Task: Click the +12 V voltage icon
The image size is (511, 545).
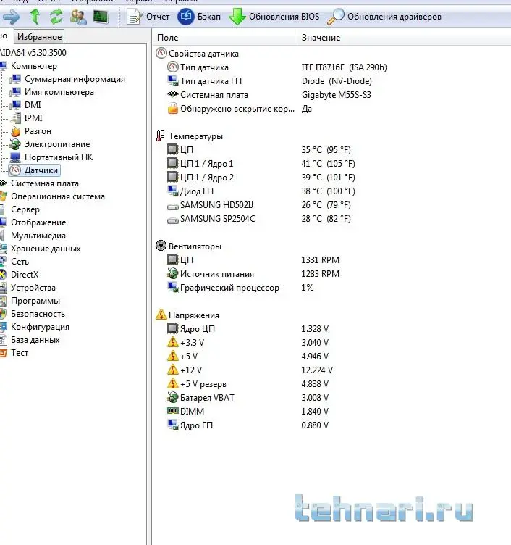Action: (172, 370)
